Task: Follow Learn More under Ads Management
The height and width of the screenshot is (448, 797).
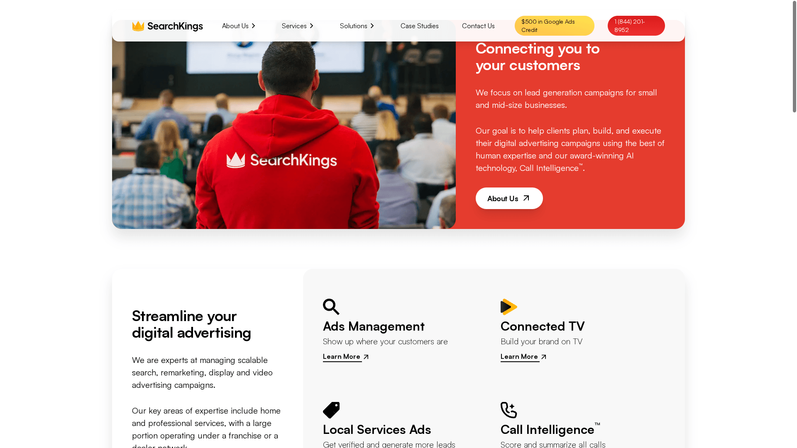Action: 342,357
